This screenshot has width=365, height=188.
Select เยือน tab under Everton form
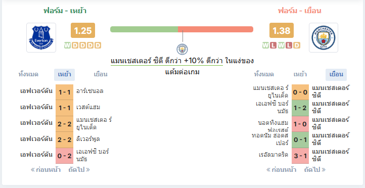coord(101,74)
